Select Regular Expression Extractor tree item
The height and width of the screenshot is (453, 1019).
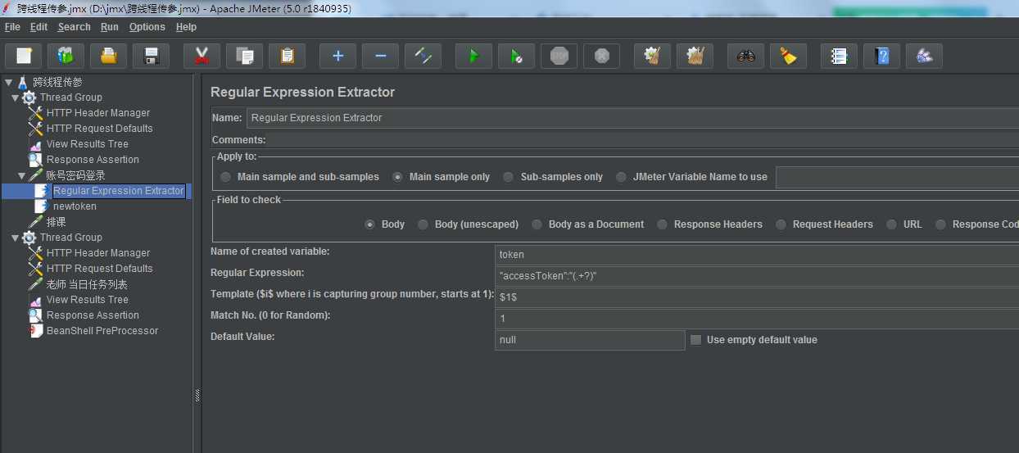coord(118,191)
